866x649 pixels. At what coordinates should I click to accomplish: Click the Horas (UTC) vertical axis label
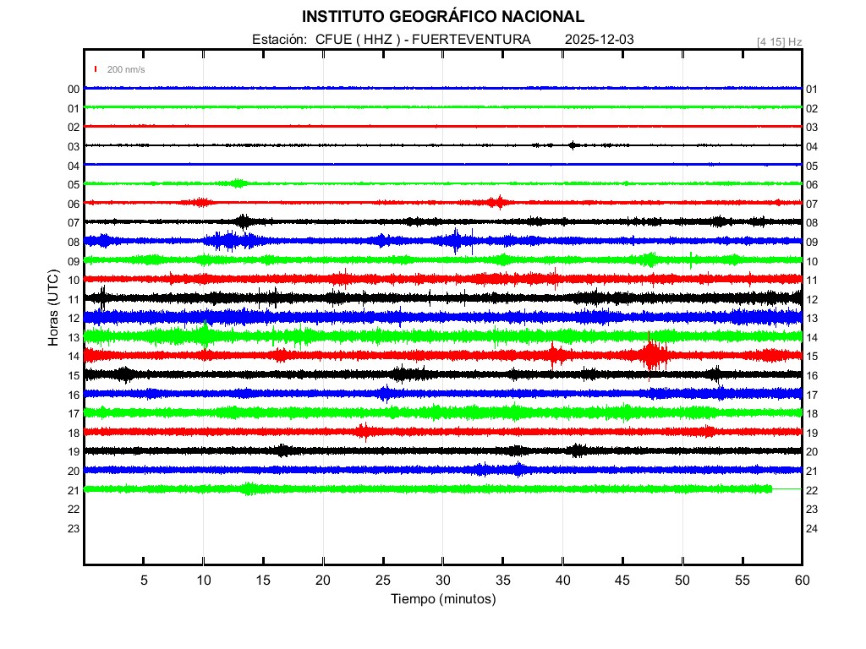coord(53,308)
